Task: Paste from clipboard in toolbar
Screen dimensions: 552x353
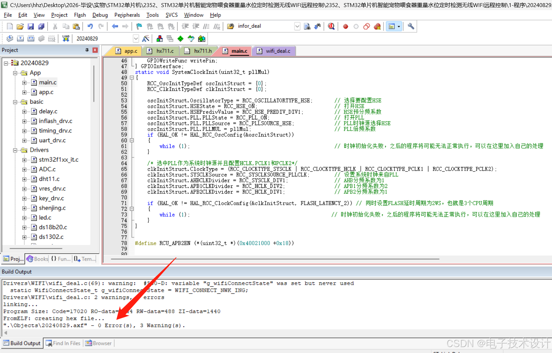Action: click(x=76, y=26)
